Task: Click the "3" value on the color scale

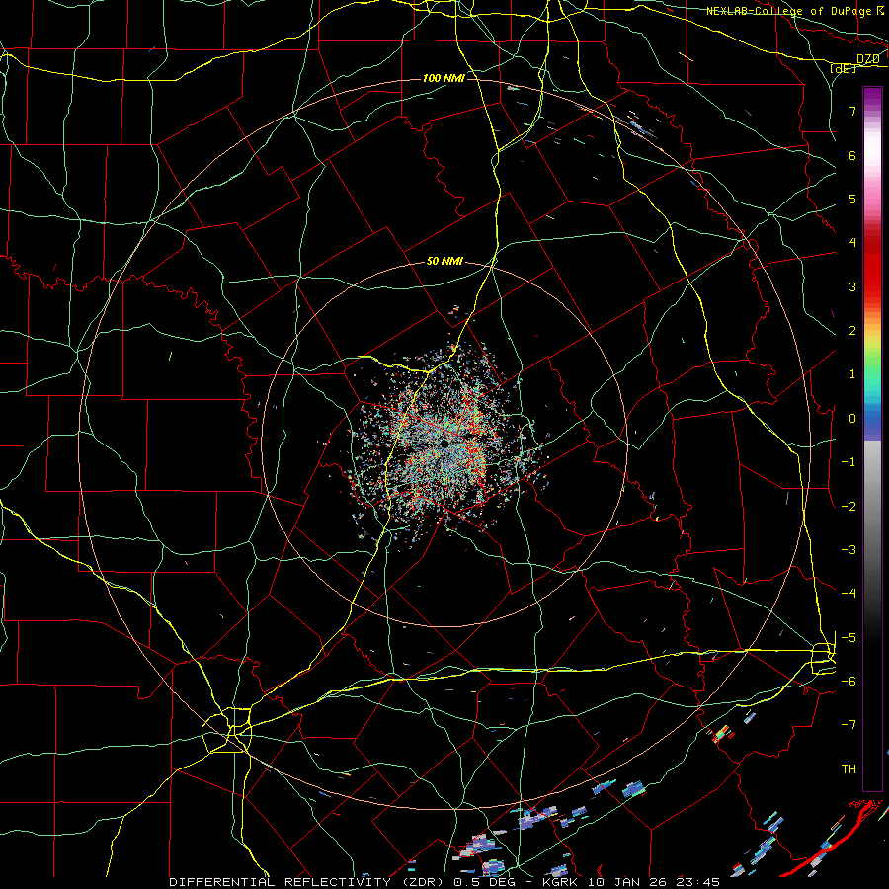Action: [852, 286]
